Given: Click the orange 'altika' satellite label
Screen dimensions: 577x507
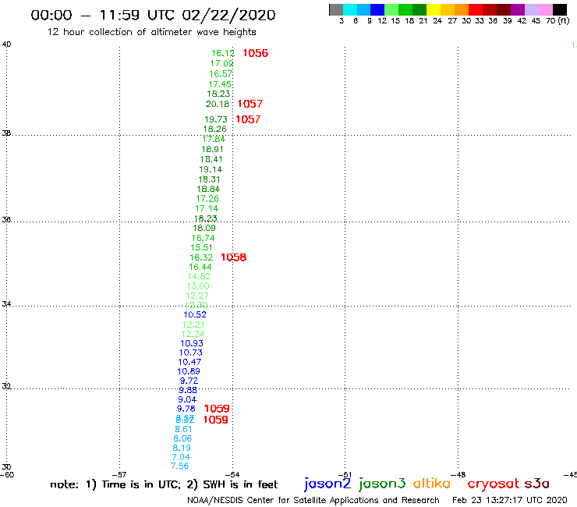Looking at the screenshot, I should [432, 483].
